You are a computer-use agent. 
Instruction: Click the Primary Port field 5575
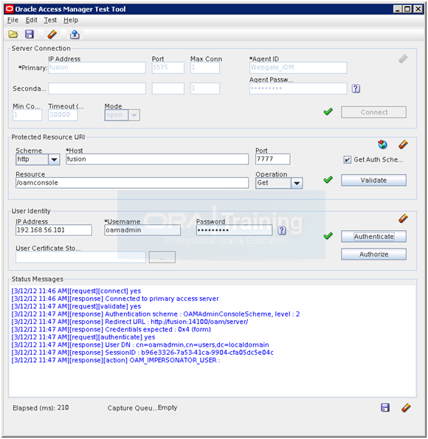click(168, 68)
